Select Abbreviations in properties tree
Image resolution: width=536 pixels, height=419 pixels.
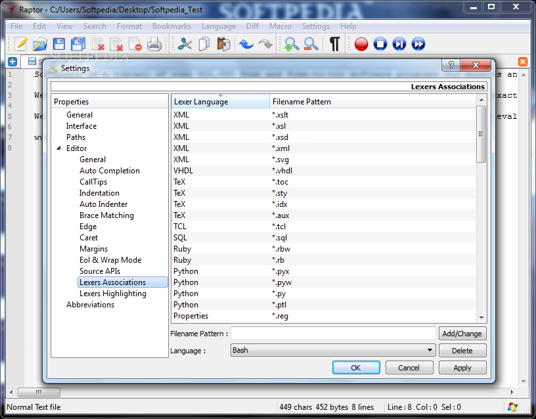coord(90,305)
